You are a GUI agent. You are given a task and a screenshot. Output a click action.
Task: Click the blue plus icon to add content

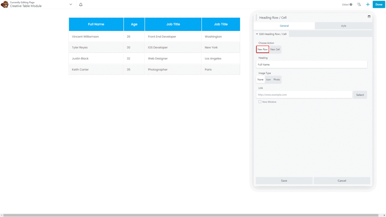368,4
